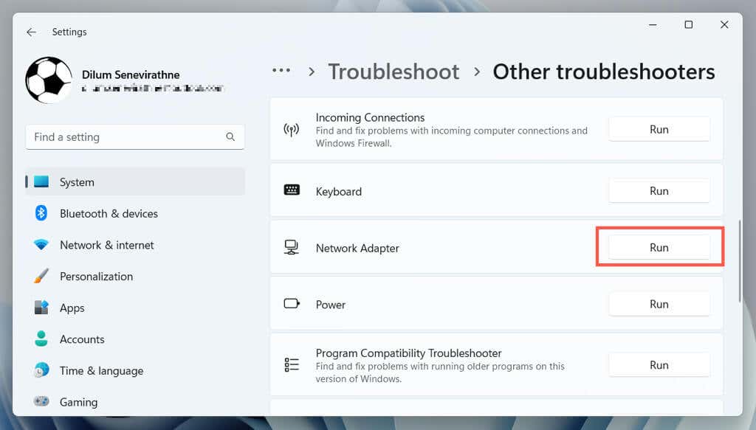Viewport: 756px width, 430px height.
Task: Select the System icon in the sidebar
Action: 41,181
